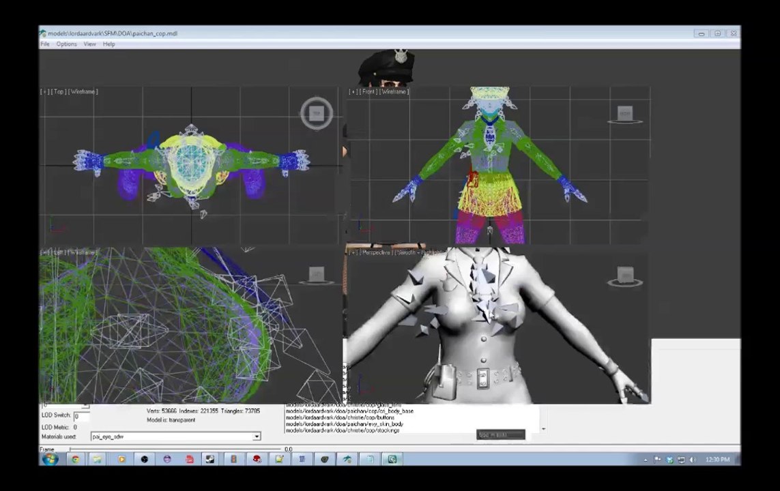Viewport: 780px width, 491px height.
Task: Click the 12:30 PM taskbar clock
Action: coord(717,460)
